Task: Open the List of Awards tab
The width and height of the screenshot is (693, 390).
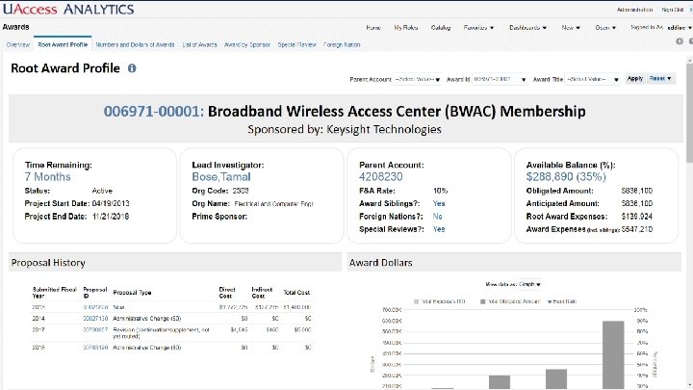Action: click(200, 44)
